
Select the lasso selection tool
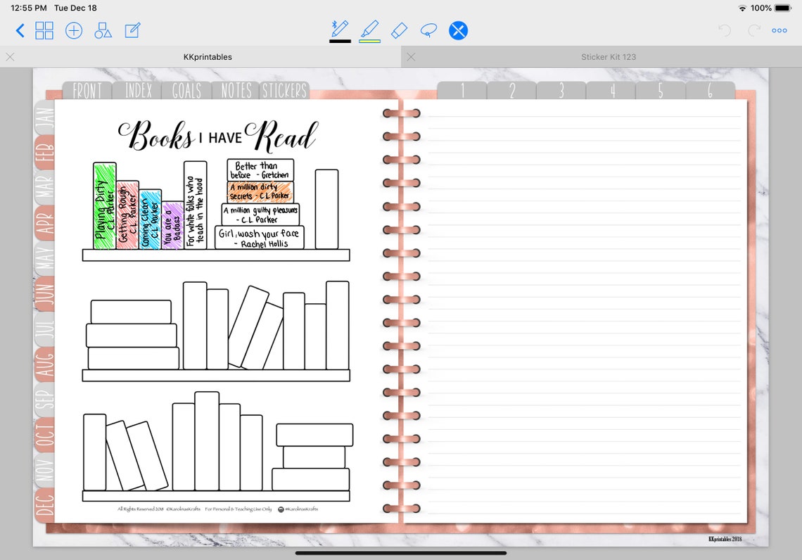[429, 30]
